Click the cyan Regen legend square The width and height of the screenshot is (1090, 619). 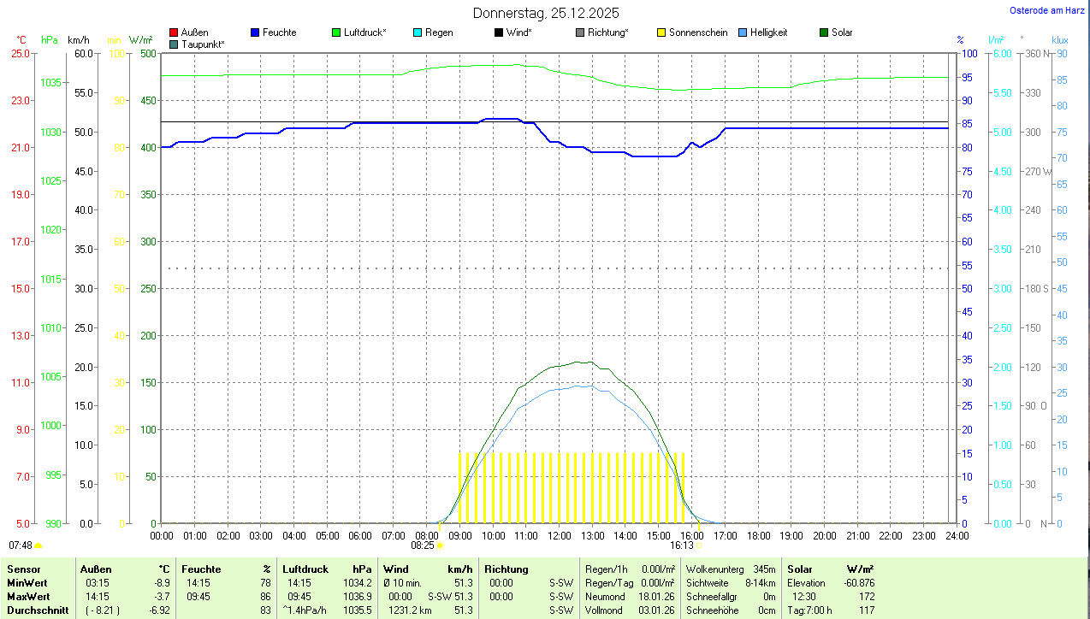pos(418,32)
